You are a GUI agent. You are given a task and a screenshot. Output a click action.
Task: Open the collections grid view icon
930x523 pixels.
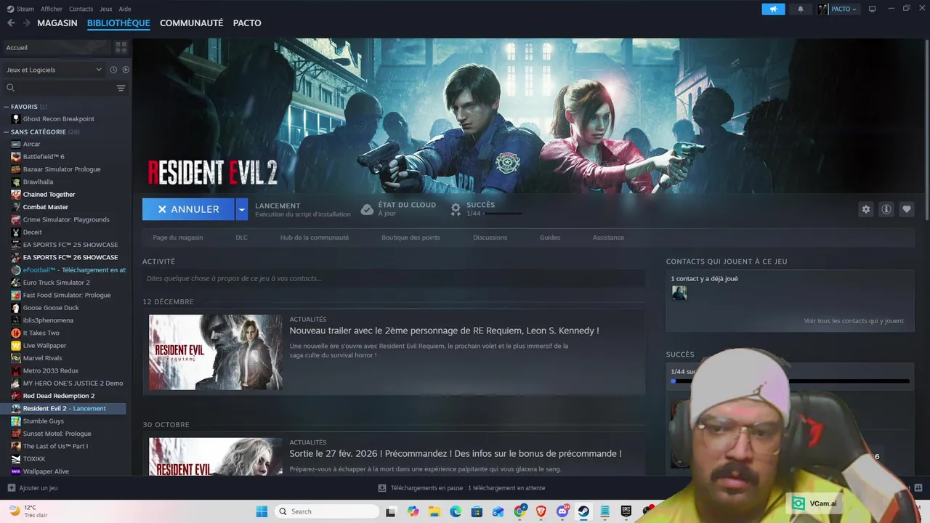[121, 47]
